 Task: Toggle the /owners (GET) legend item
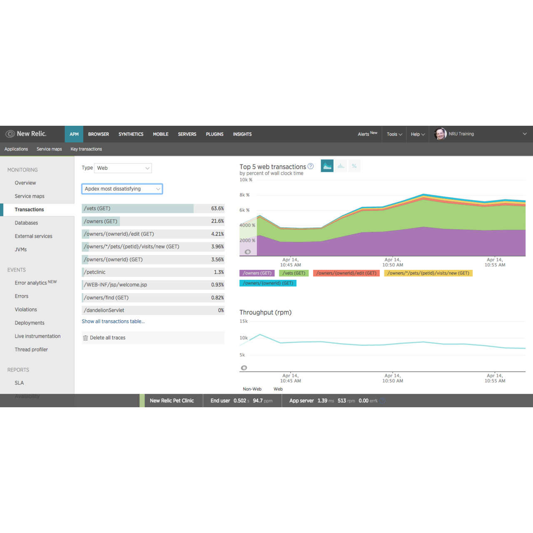click(x=257, y=273)
